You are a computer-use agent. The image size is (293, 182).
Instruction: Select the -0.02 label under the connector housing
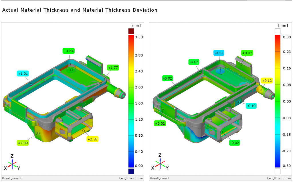(235, 143)
